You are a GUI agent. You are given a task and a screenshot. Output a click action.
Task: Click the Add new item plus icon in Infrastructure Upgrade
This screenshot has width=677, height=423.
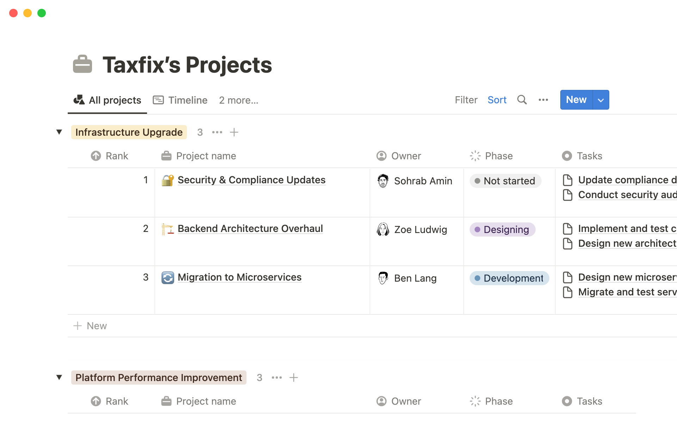pos(234,132)
